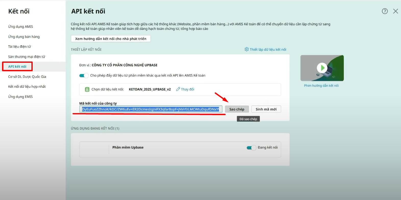The height and width of the screenshot is (200, 401).
Task: Open Cơ sở DL Dược Quốc Gia
Action: click(27, 77)
